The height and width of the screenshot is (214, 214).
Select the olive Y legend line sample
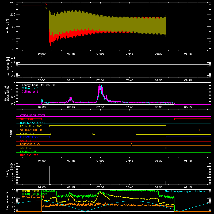coord(32,9)
